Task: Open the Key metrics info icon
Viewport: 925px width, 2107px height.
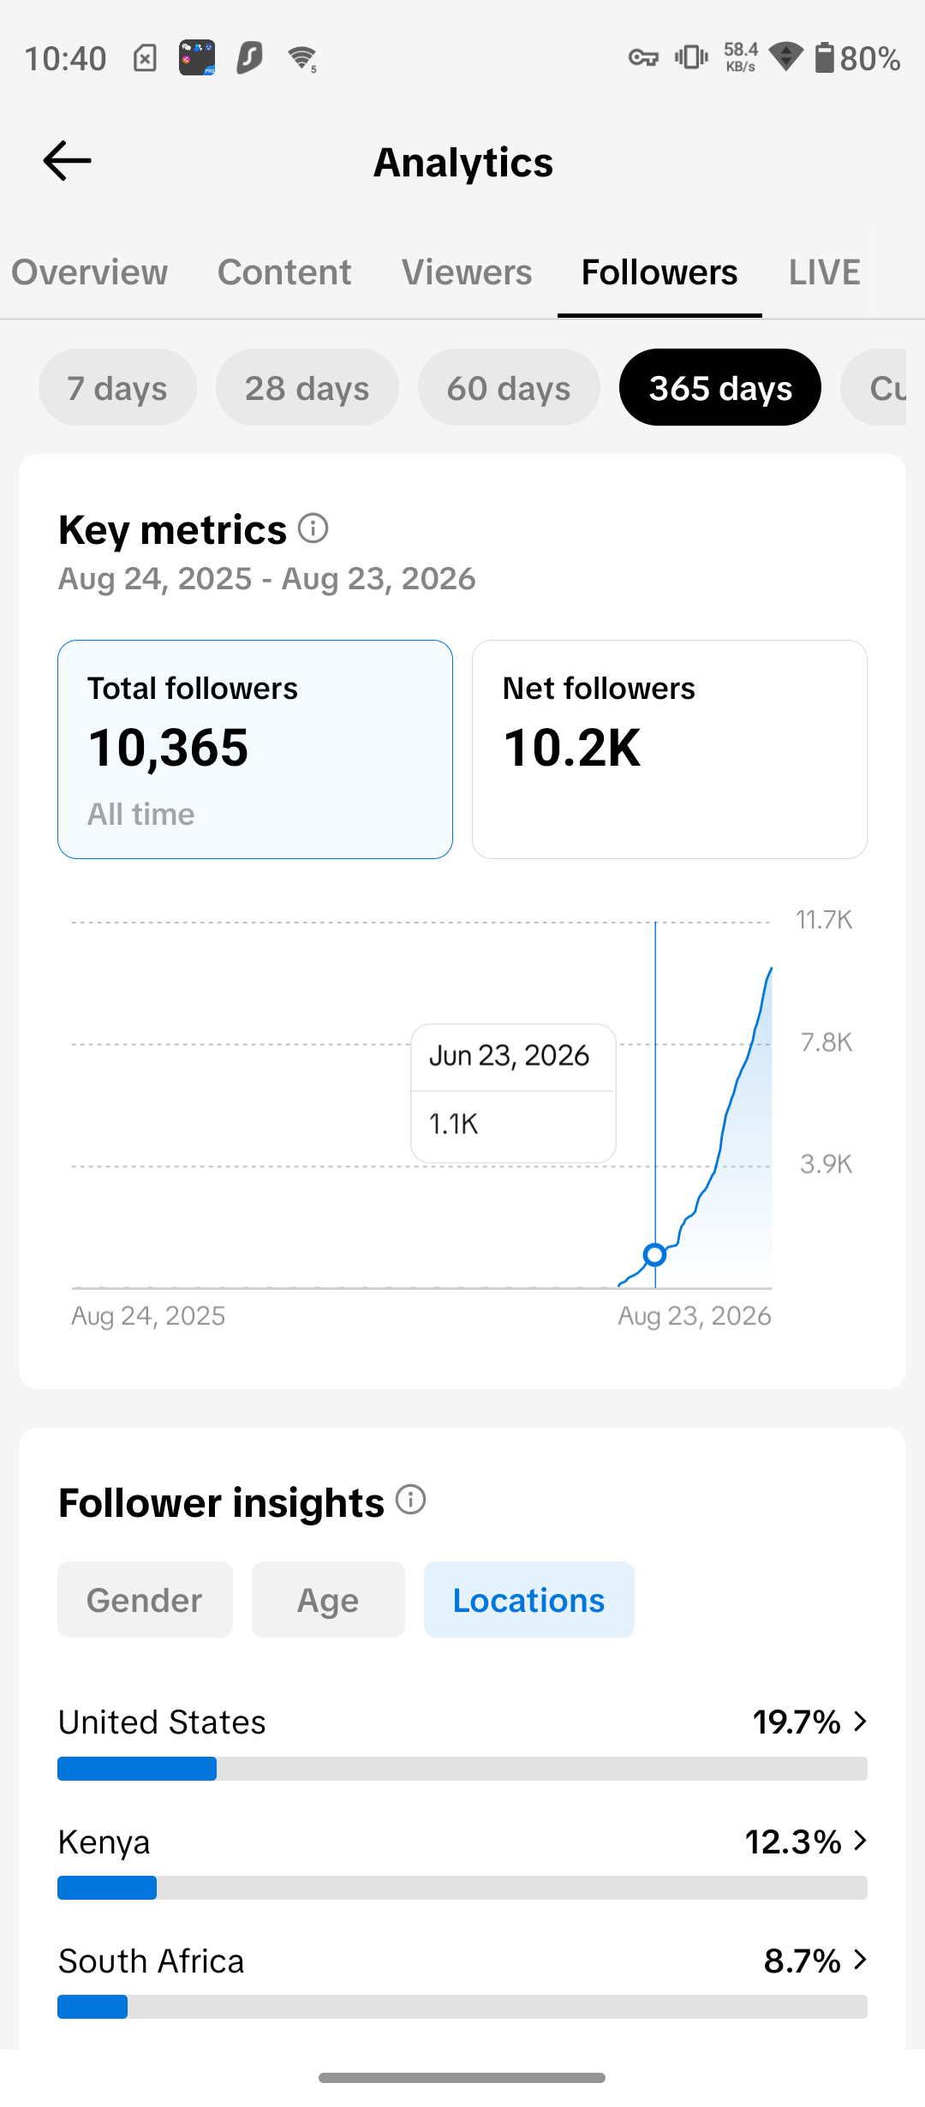Action: 313,528
